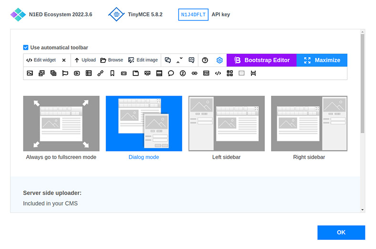
Task: Click the accordion rows icon
Action: point(159,73)
